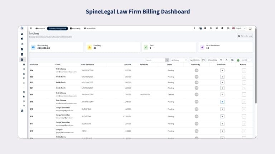Open the English language dropdown
275x154 pixels.
[239, 29]
